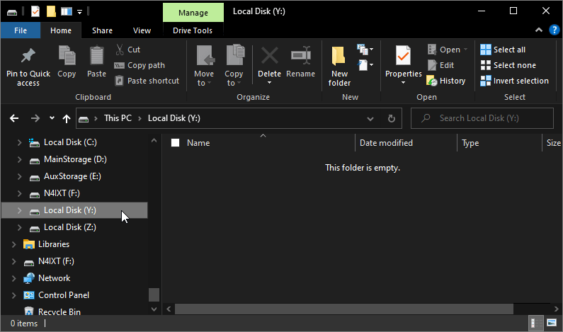Expand MainStorage (D:) tree node
Viewport: 563px width, 332px height.
[19, 159]
